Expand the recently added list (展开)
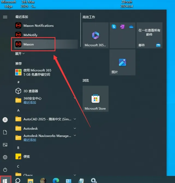Screen dimensions: 175x183 pos(20,54)
